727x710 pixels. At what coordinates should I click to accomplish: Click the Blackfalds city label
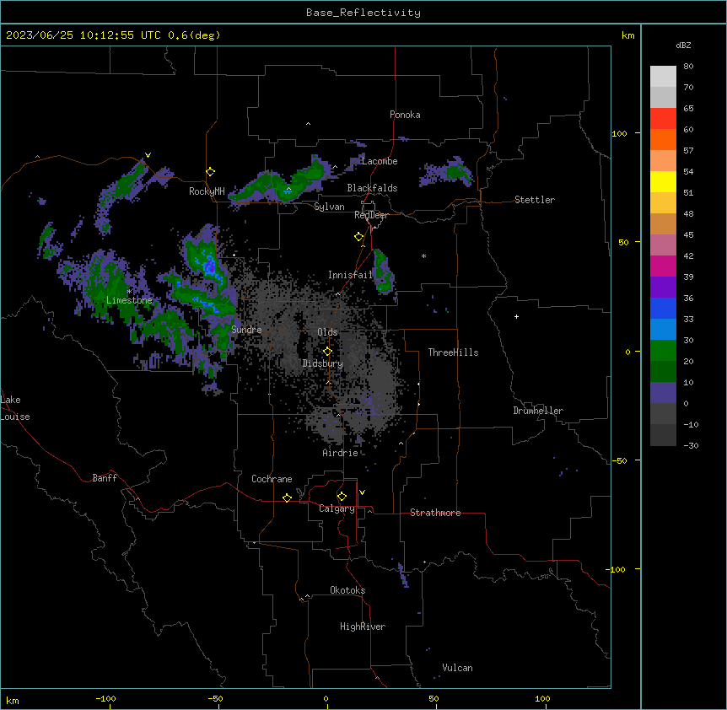click(372, 188)
